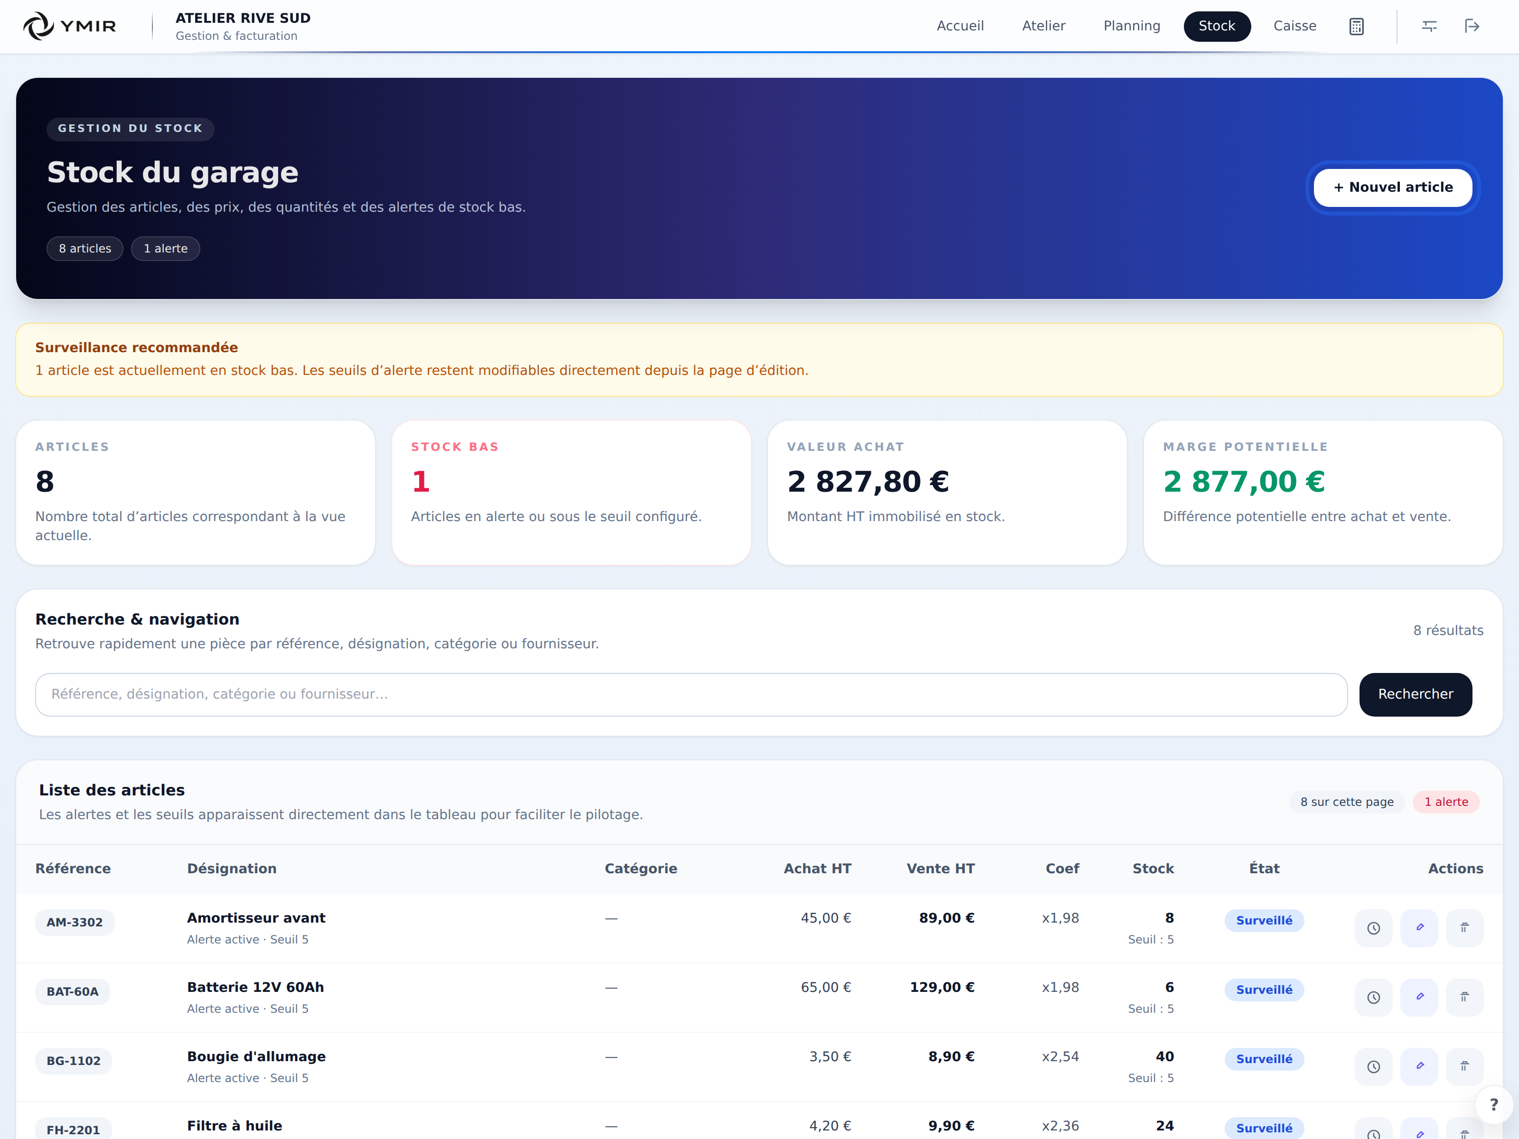Viewport: 1519px width, 1139px height.
Task: Edit the Amortisseur avant article
Action: point(1419,928)
